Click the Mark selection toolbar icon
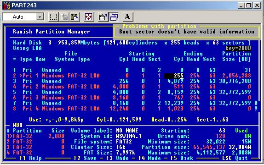 click(x=53, y=17)
